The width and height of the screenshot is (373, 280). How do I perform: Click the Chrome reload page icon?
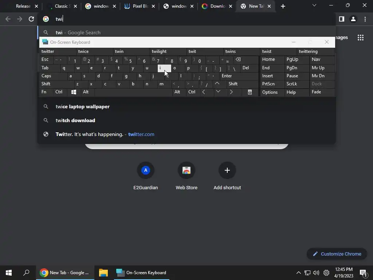tap(31, 19)
